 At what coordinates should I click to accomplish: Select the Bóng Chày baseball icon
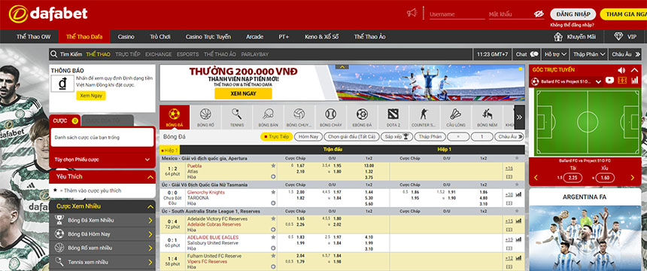click(x=330, y=117)
